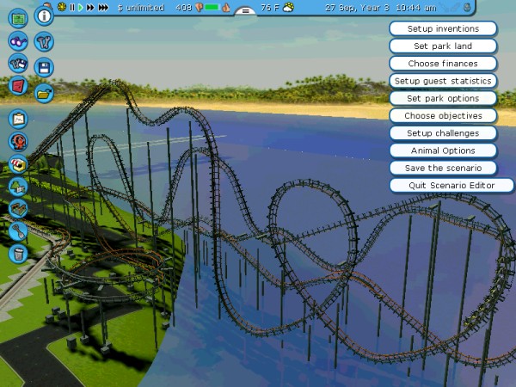Click the guest count '408'
The height and width of the screenshot is (387, 516).
pos(184,7)
